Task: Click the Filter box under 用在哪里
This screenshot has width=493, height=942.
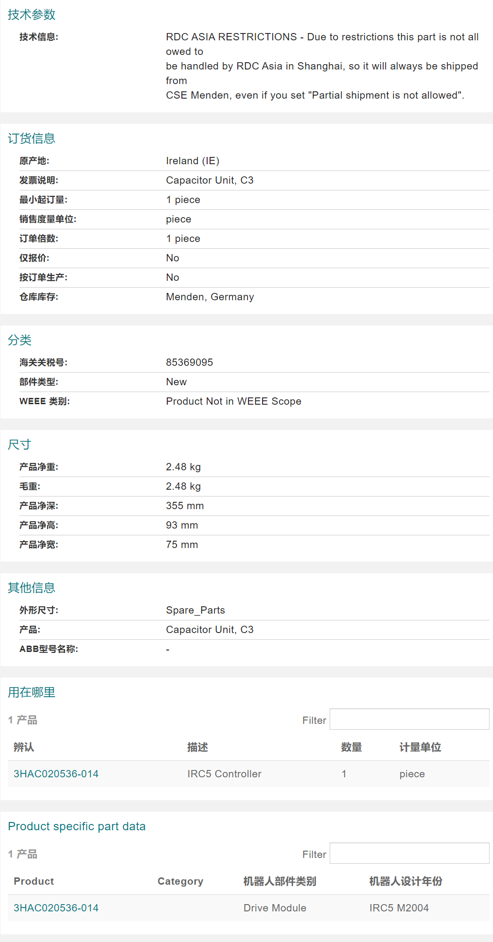Action: point(409,719)
